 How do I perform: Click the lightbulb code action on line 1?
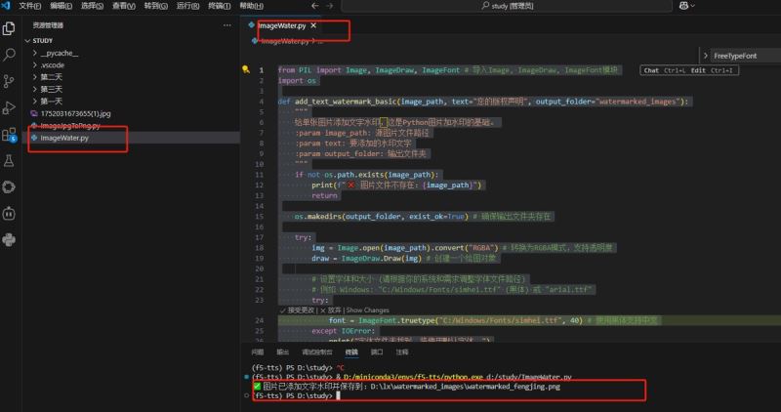[x=245, y=70]
